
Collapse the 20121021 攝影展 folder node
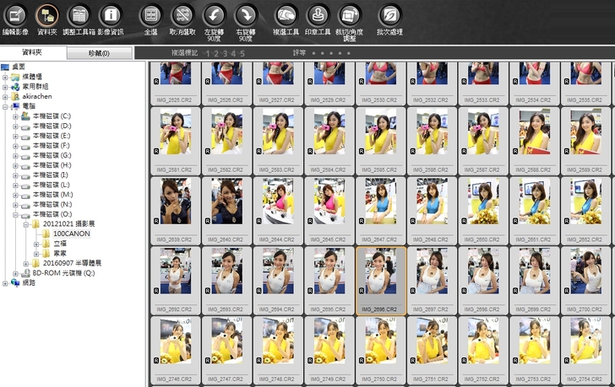[26, 224]
